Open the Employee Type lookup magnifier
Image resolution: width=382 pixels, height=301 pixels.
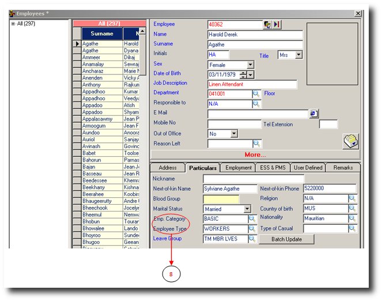pyautogui.click(x=252, y=229)
